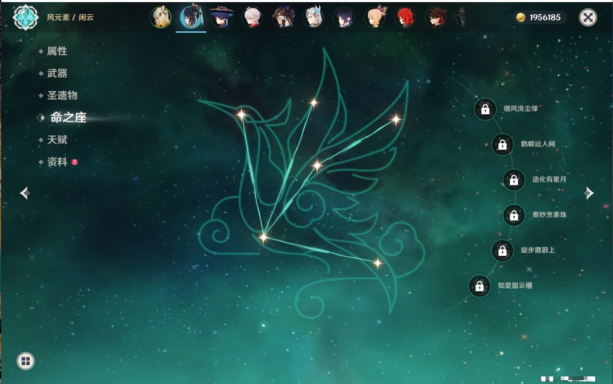This screenshot has height=384, width=613.
Task: Switch to Raiden Shogun's purple-haired portrait
Action: 344,17
